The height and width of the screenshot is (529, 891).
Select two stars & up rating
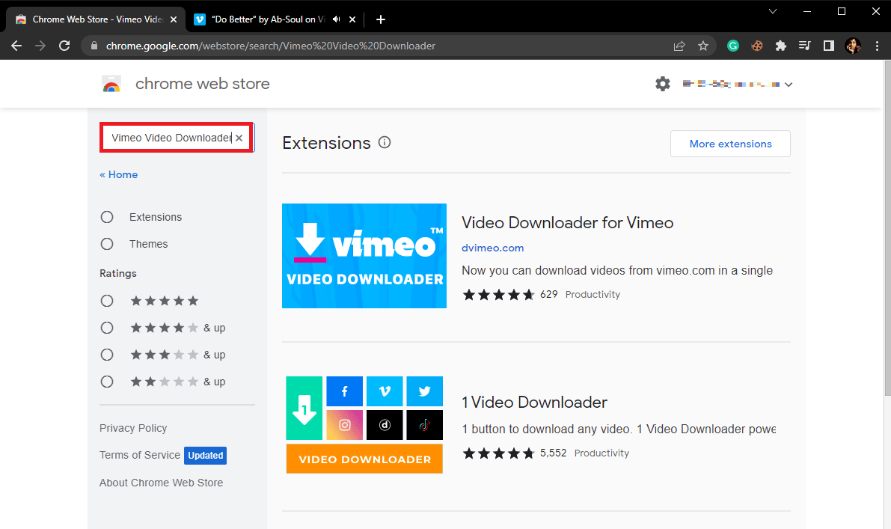pos(107,382)
